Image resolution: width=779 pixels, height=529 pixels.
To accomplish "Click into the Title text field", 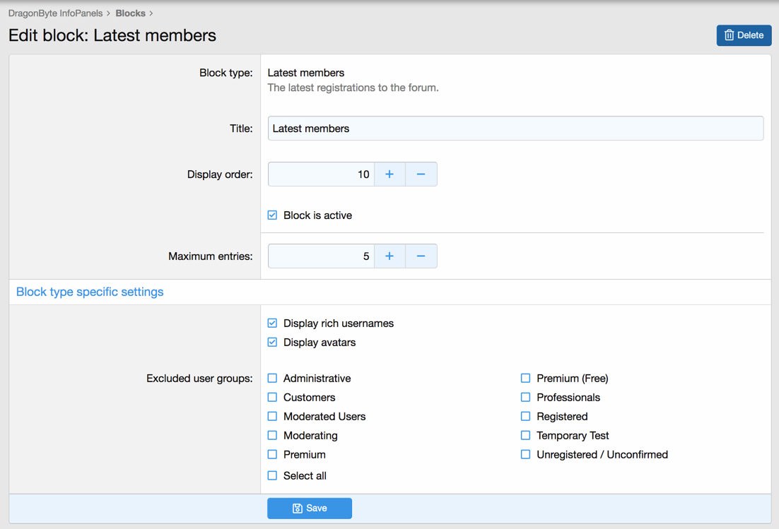I will (x=515, y=129).
